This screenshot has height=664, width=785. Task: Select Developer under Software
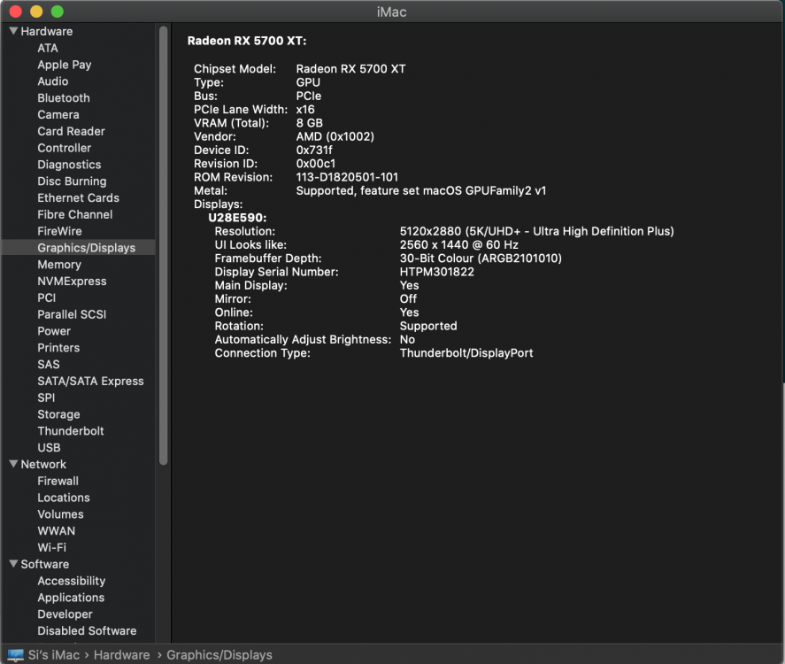coord(65,614)
